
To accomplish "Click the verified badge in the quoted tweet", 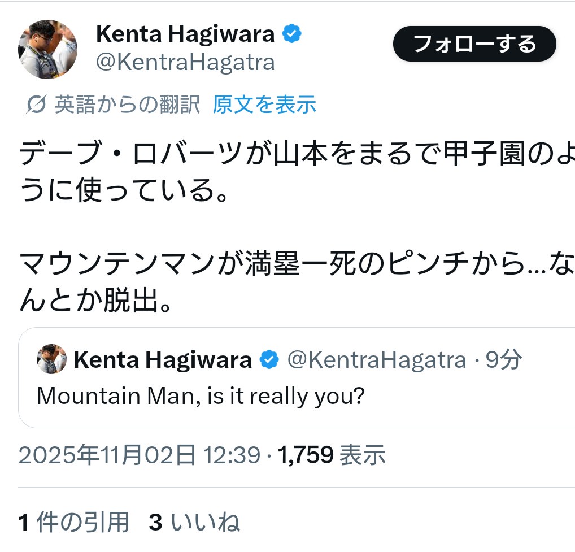I will (x=269, y=360).
